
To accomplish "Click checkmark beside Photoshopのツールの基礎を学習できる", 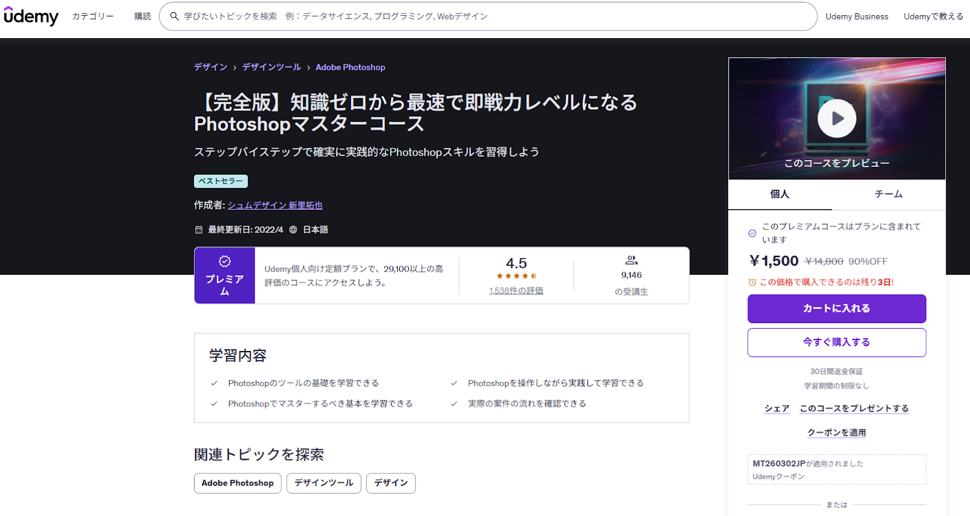I will (x=214, y=383).
